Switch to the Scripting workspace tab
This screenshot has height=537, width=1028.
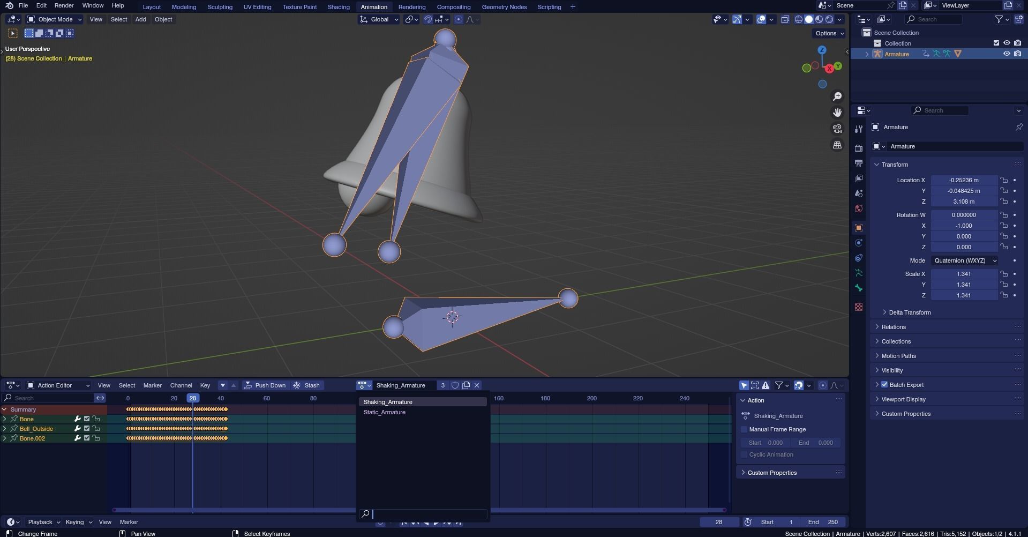pos(549,7)
